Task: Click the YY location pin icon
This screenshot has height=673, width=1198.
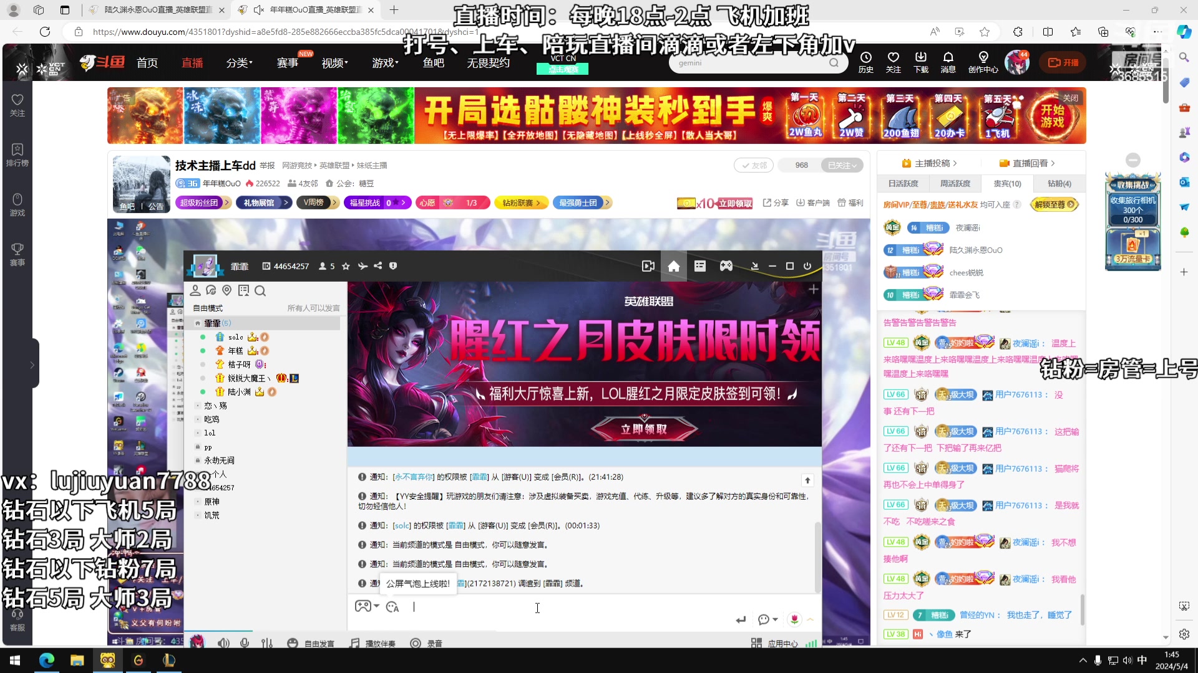Action: pos(227,290)
